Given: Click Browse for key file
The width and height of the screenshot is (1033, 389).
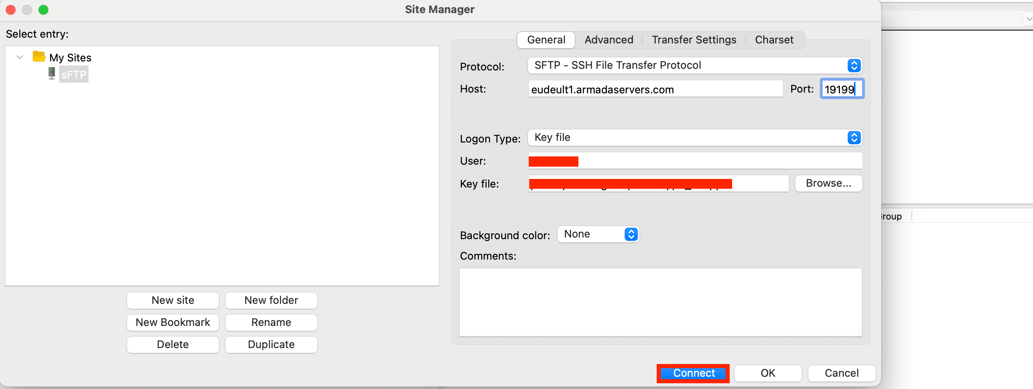Looking at the screenshot, I should (828, 183).
